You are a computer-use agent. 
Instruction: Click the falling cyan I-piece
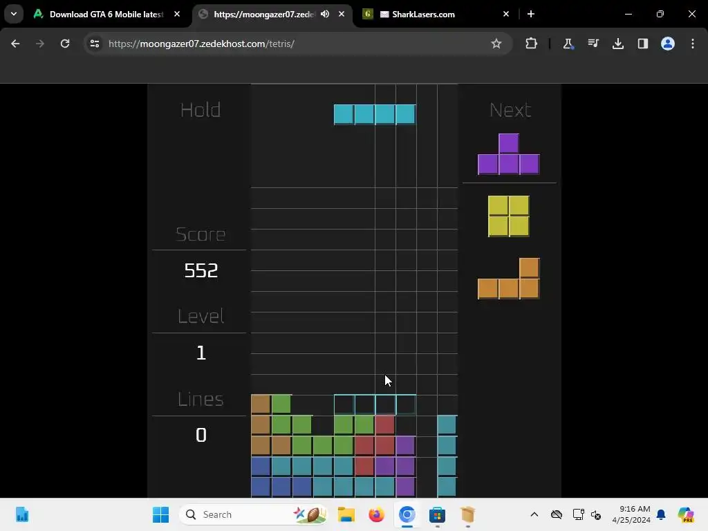point(375,114)
